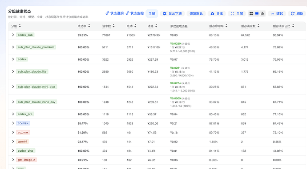The image size is (307, 169).
Task: Switch to the list view icon
Action: 257,13
